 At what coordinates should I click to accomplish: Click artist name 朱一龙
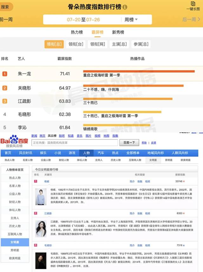24,74
